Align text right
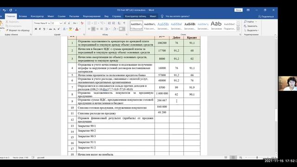Image resolution: width=297 pixels, height=167 pixels. (97, 29)
